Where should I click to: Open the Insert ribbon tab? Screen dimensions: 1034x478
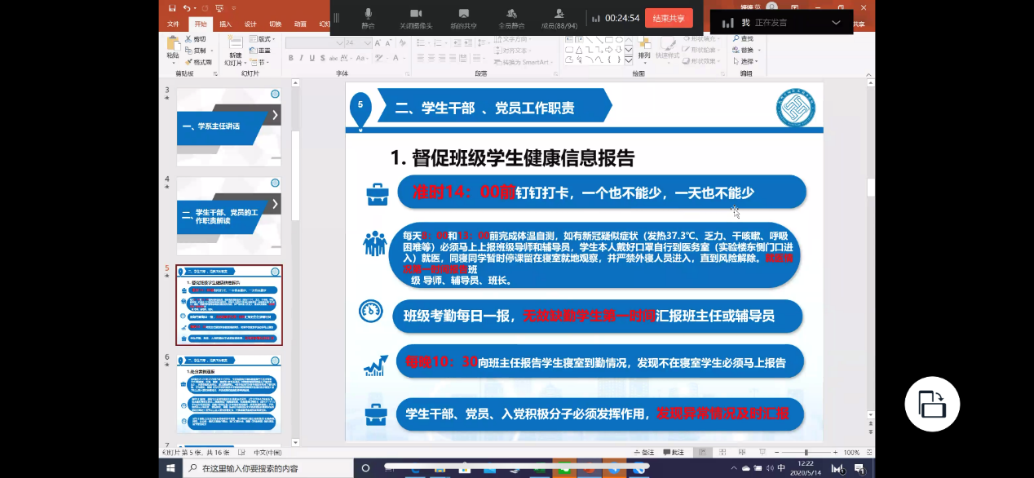[x=225, y=24]
